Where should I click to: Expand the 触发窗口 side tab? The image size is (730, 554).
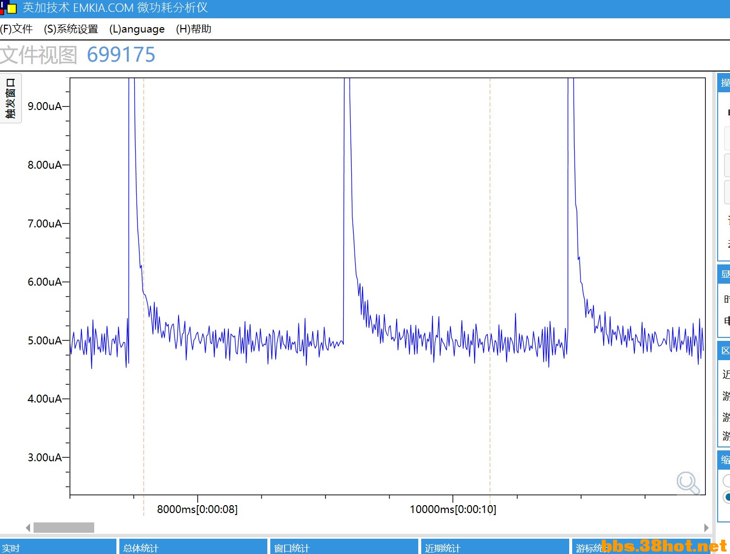10,98
